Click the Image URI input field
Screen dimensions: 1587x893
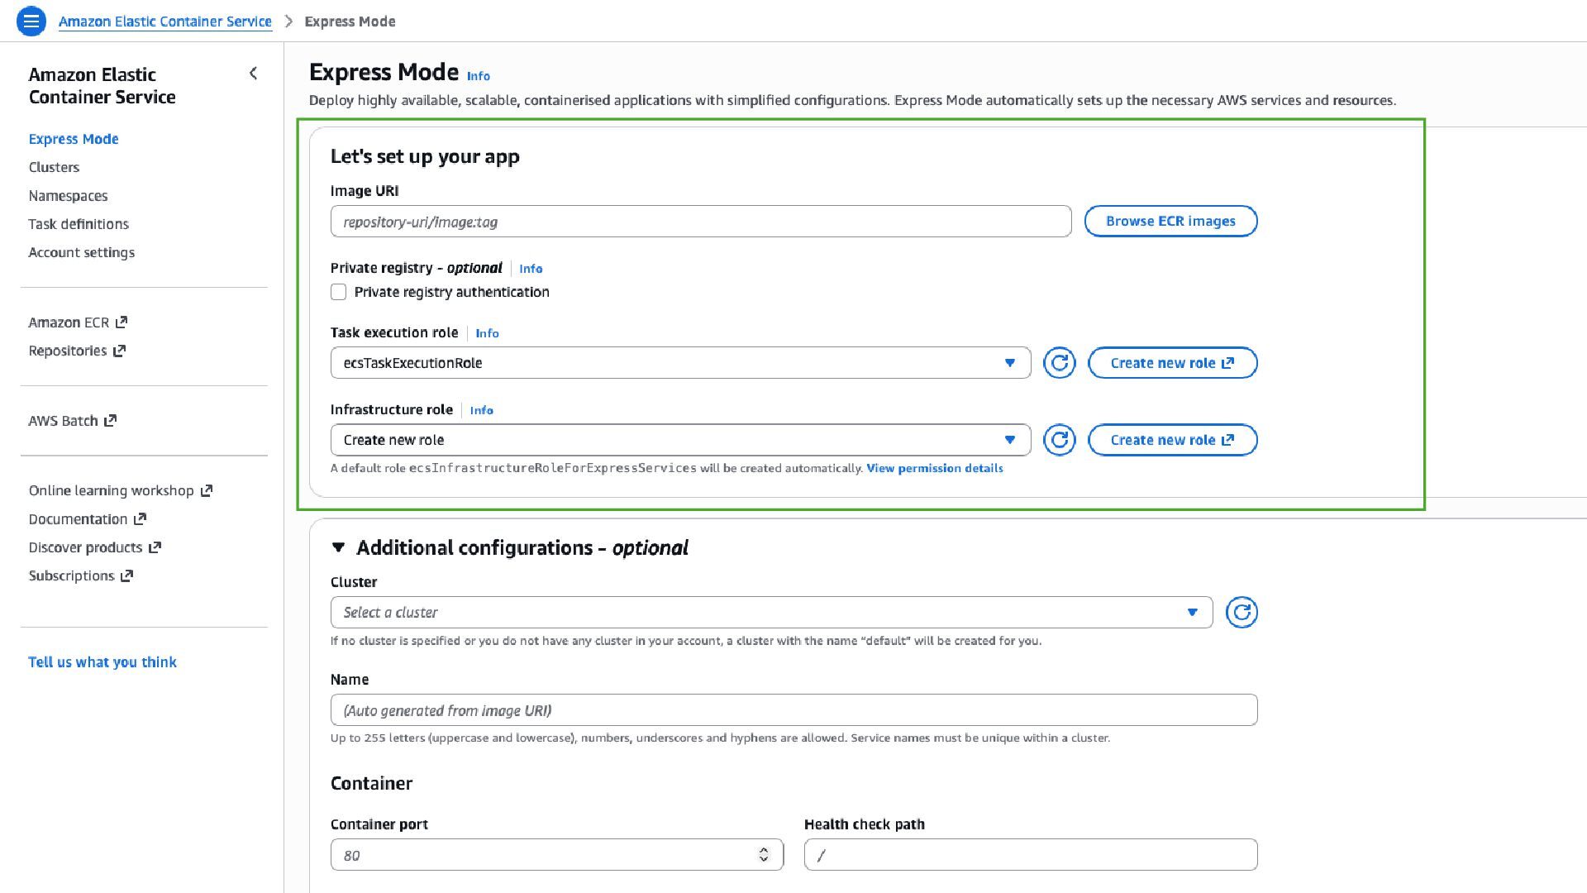point(700,222)
